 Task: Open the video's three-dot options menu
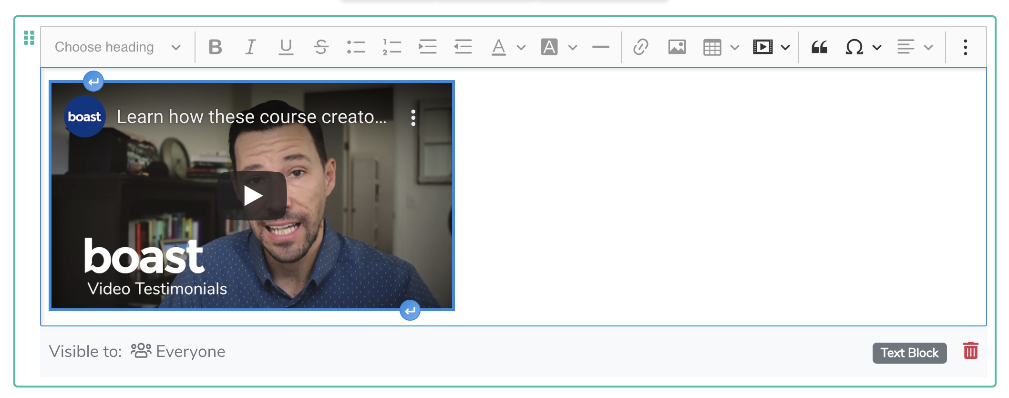coord(413,117)
